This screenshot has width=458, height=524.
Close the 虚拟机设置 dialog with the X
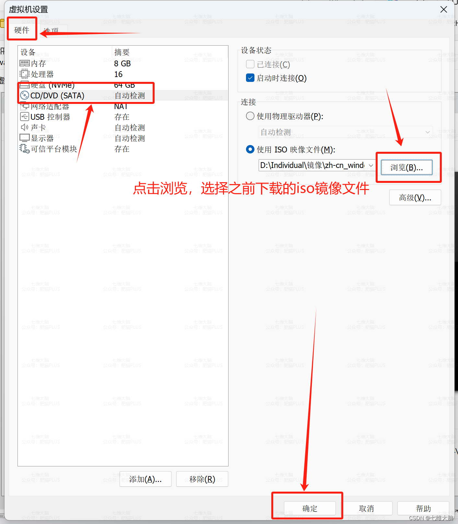444,9
